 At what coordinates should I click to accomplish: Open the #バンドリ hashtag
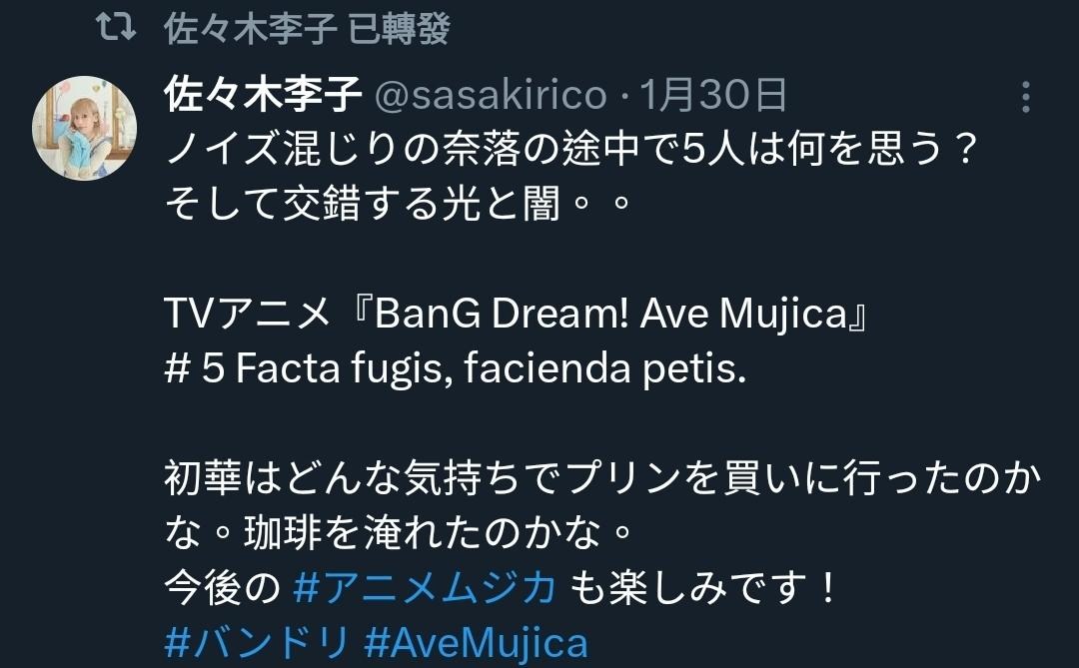(x=258, y=643)
